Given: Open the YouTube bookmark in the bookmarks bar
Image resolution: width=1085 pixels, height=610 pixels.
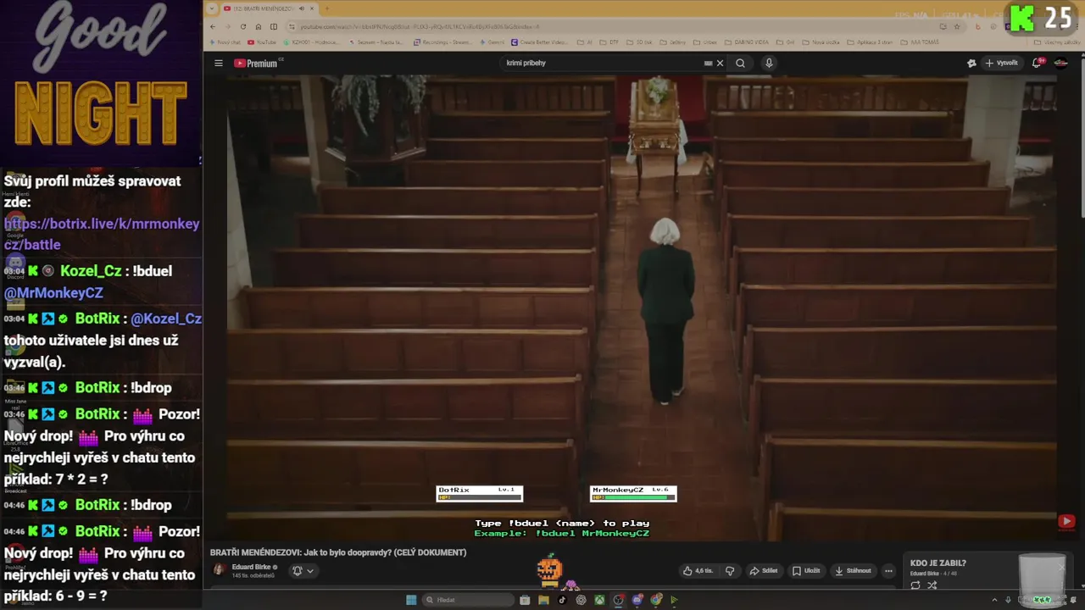Looking at the screenshot, I should (x=262, y=42).
